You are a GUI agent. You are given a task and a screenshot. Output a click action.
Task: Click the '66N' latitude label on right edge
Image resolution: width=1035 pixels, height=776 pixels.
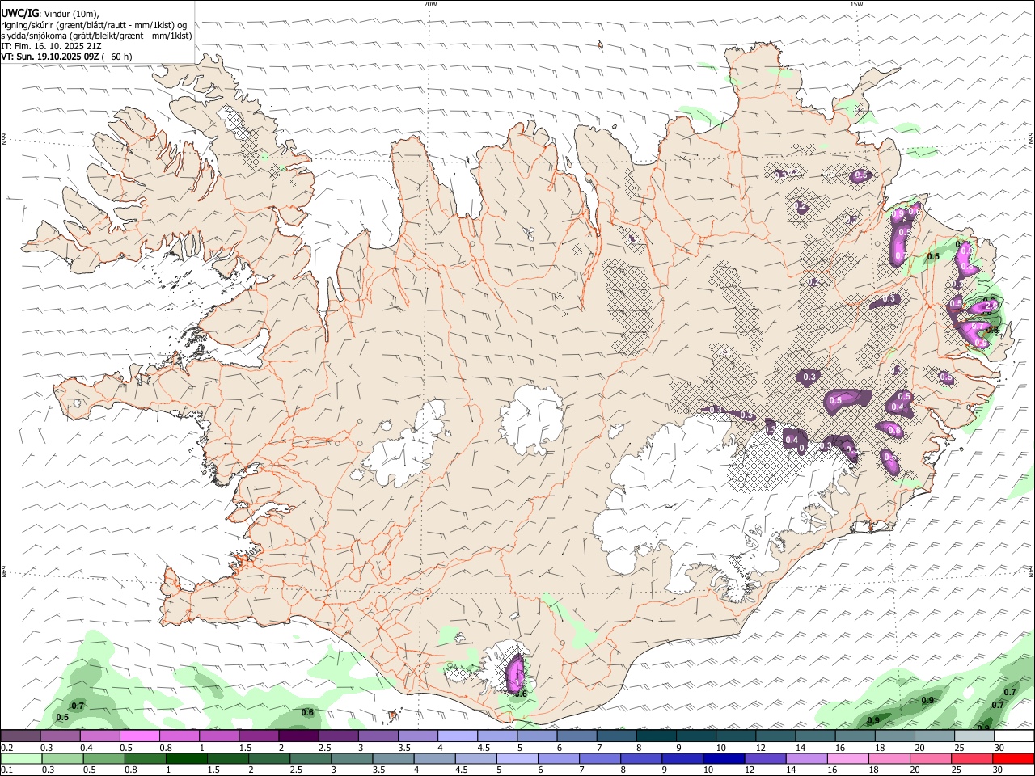click(1031, 138)
